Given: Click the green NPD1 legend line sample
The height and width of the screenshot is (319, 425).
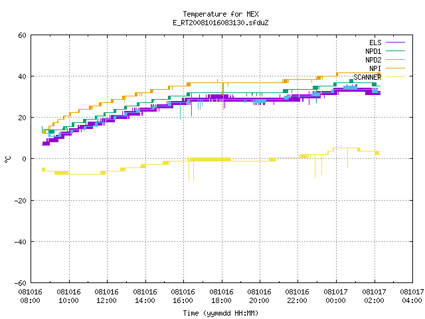Looking at the screenshot, I should (395, 51).
